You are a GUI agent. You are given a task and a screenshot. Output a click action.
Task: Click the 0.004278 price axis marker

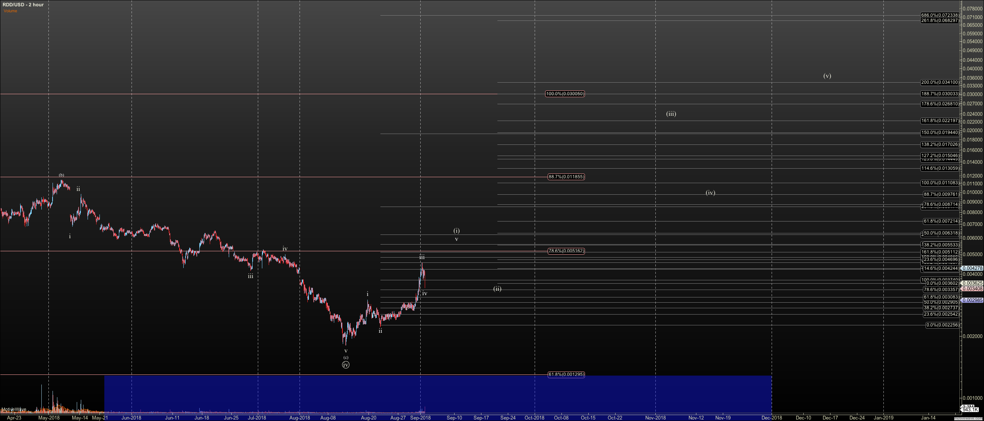972,268
